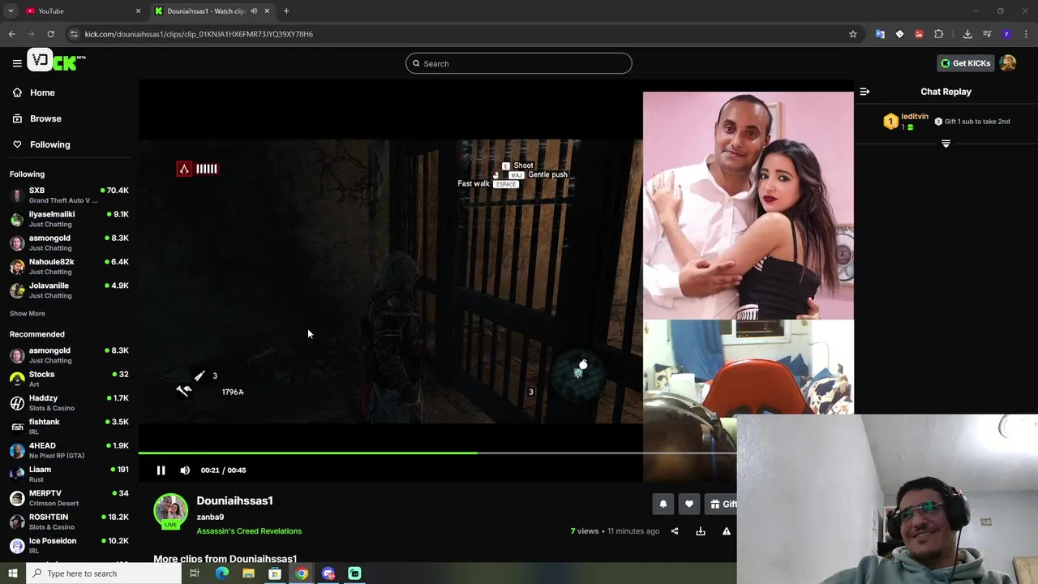Open user profile avatar menu

coord(1008,63)
